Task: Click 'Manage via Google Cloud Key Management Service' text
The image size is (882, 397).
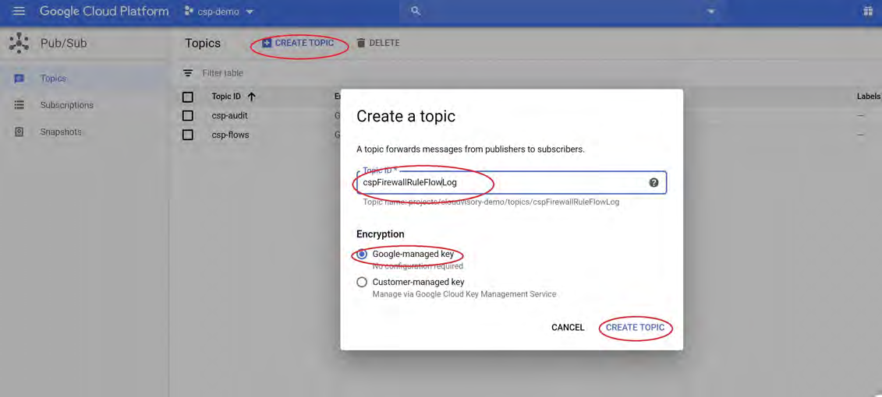Action: coord(464,293)
